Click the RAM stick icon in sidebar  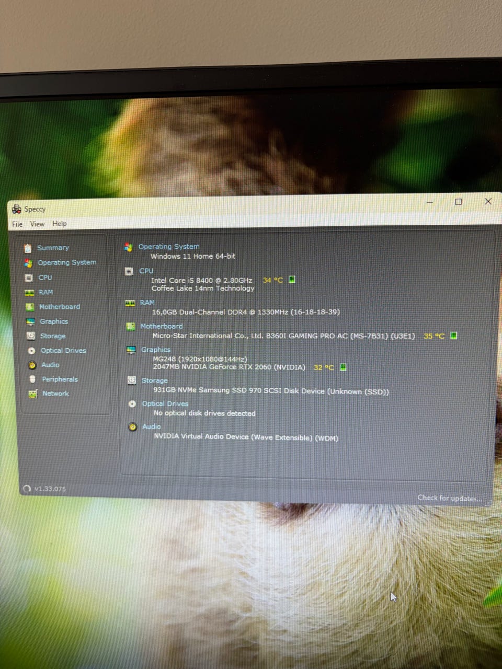point(29,293)
